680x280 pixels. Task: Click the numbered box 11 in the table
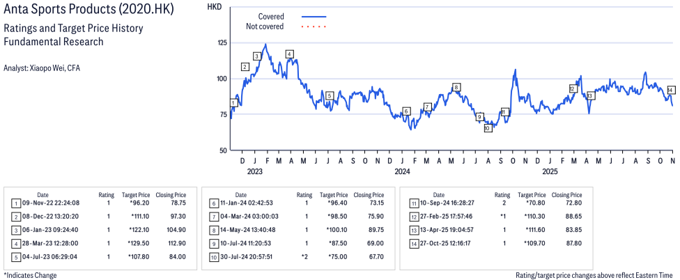click(415, 203)
